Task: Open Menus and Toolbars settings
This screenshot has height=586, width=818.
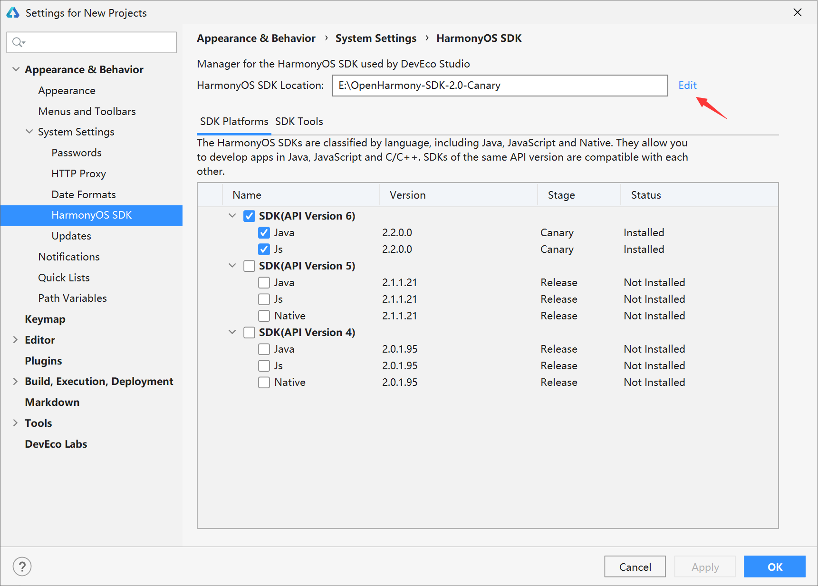Action: tap(87, 111)
